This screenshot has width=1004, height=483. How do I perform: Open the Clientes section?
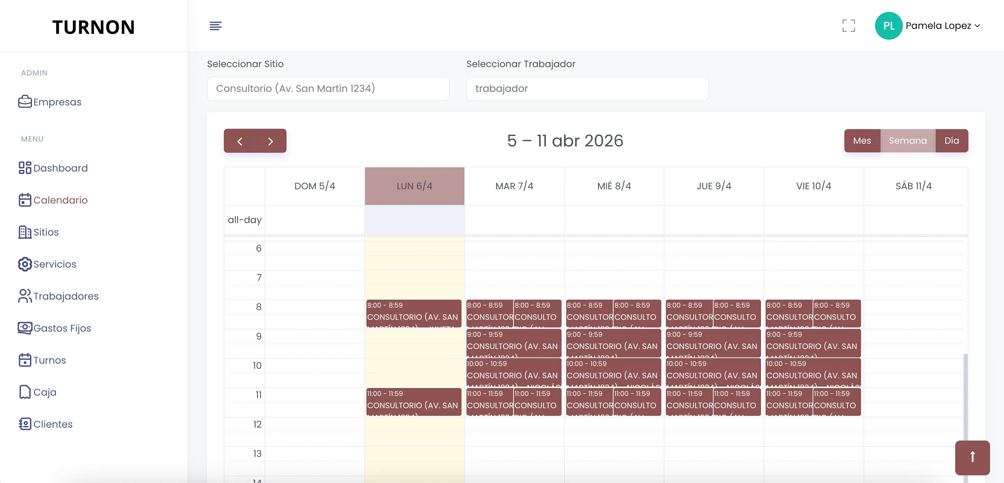tap(53, 424)
